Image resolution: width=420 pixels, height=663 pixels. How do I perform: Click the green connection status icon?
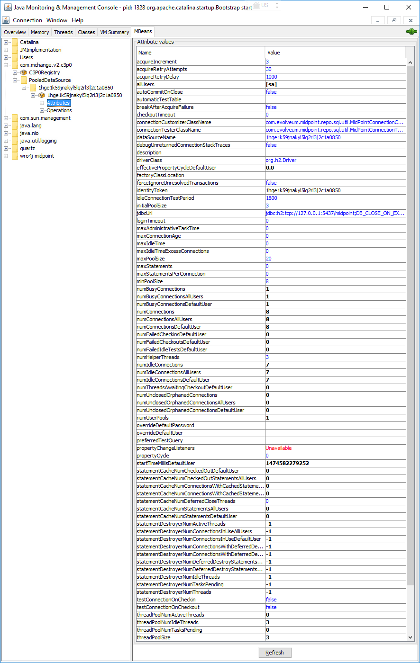point(411,32)
